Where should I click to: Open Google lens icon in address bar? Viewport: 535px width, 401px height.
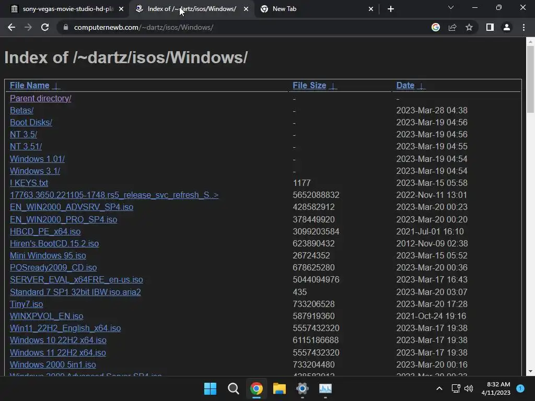pos(435,27)
